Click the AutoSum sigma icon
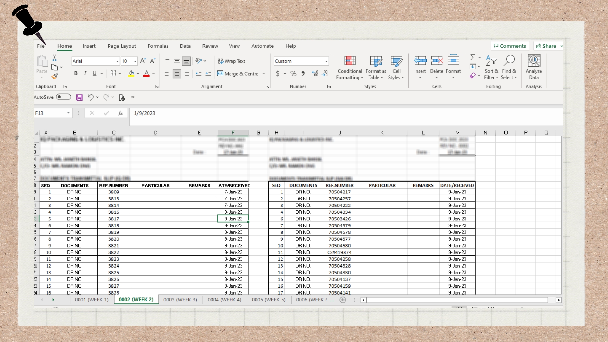Screen dimensions: 608x342 [x=472, y=57]
